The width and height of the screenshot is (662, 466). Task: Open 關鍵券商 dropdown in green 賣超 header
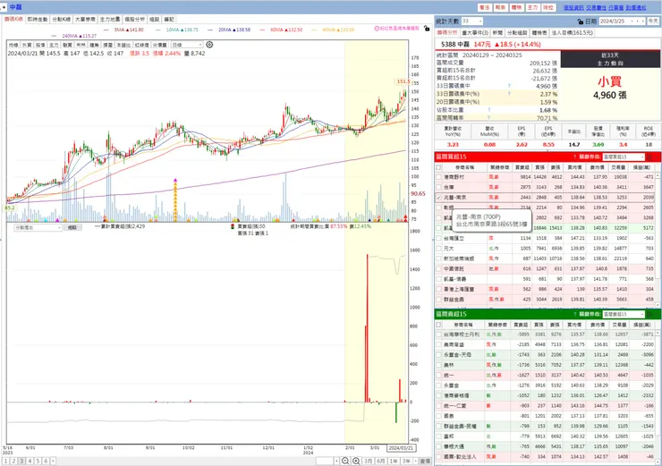tap(624, 315)
